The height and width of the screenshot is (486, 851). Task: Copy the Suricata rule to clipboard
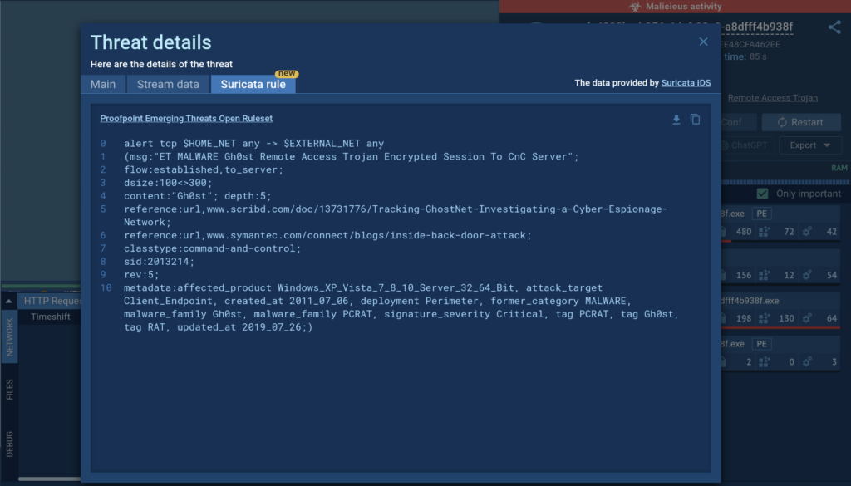pyautogui.click(x=696, y=120)
